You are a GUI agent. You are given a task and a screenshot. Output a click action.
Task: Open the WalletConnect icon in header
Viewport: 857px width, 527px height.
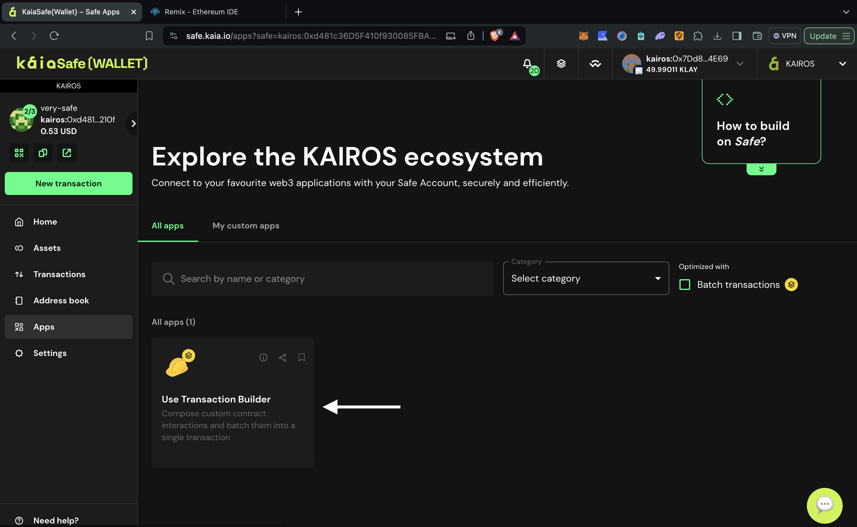[x=595, y=64]
